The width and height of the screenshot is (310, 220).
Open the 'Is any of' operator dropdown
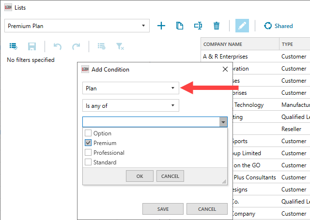coord(131,105)
